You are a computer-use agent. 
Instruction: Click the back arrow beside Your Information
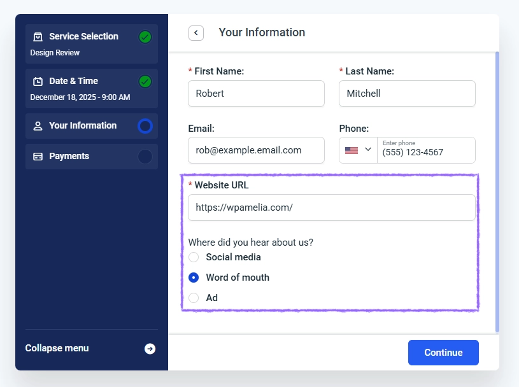click(196, 32)
